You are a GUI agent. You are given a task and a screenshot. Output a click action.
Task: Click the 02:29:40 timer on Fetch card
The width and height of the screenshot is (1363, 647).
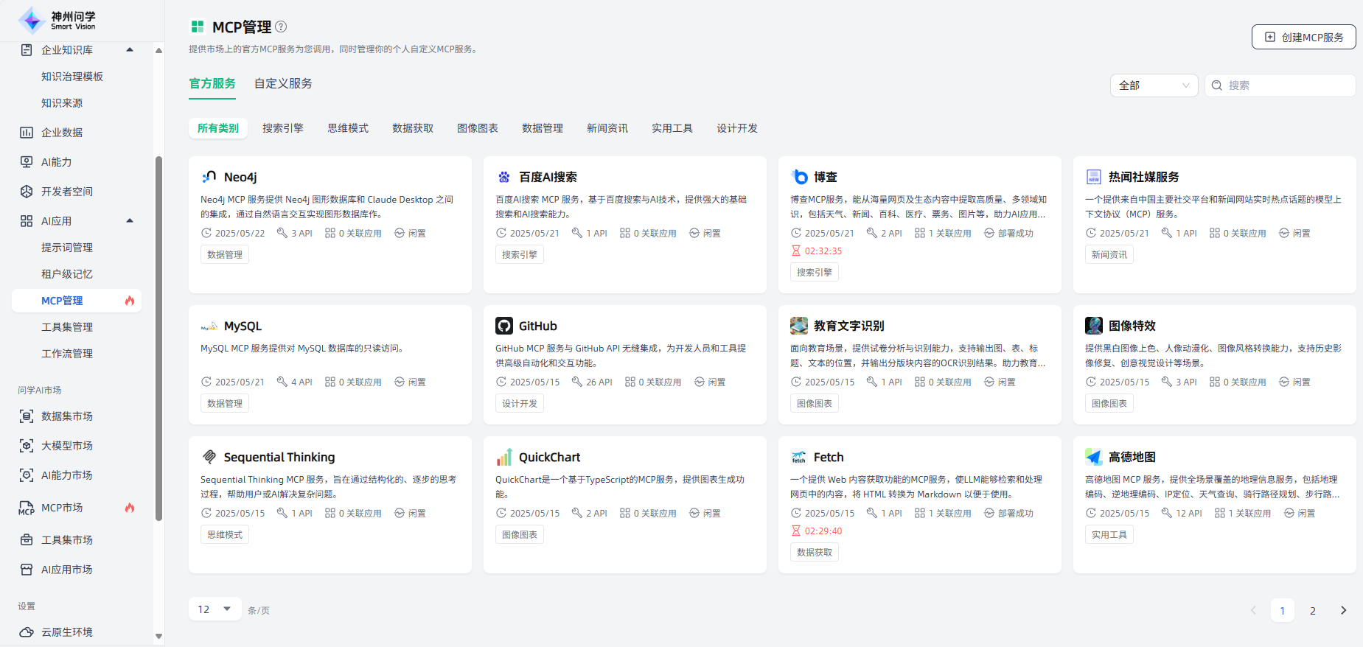817,531
